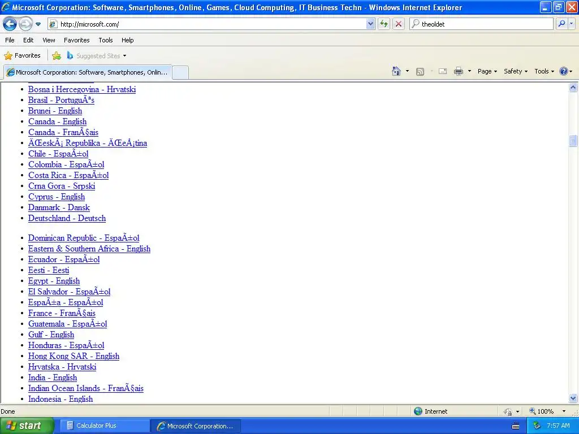Click the Print icon
The image size is (579, 434).
click(x=458, y=71)
